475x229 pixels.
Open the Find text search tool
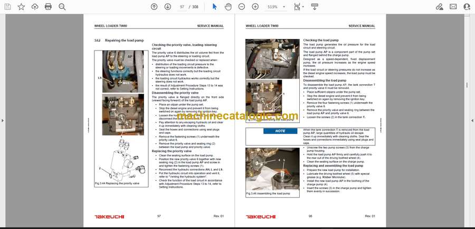pyautogui.click(x=62, y=7)
